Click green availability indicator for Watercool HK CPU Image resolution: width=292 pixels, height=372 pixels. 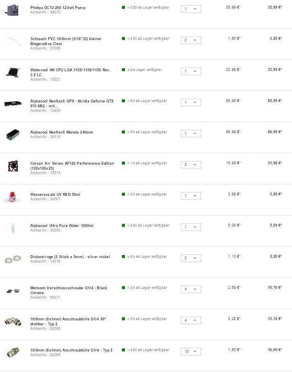(123, 70)
